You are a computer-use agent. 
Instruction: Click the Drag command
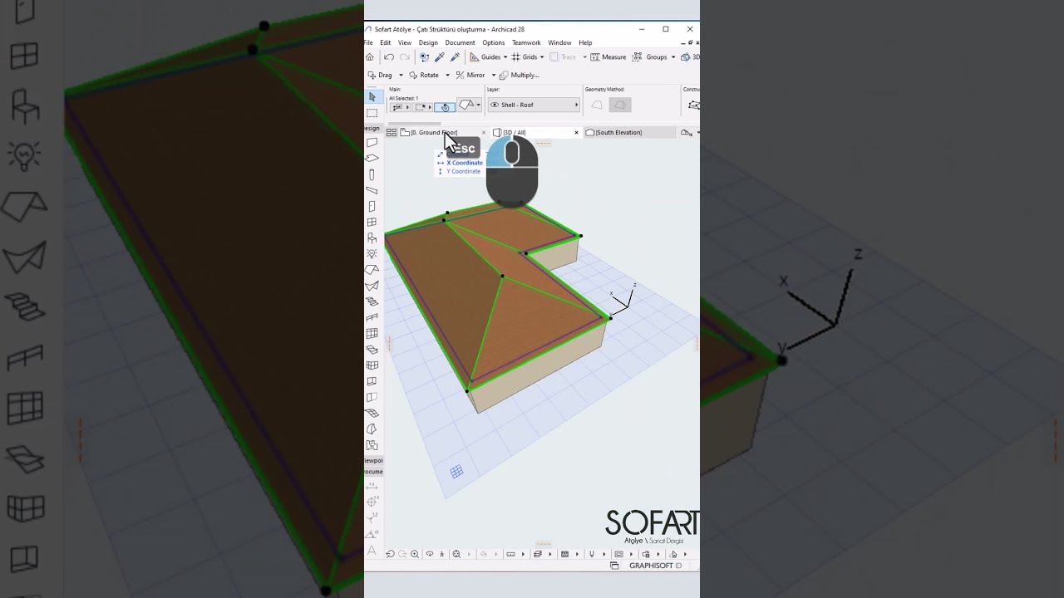pos(380,75)
